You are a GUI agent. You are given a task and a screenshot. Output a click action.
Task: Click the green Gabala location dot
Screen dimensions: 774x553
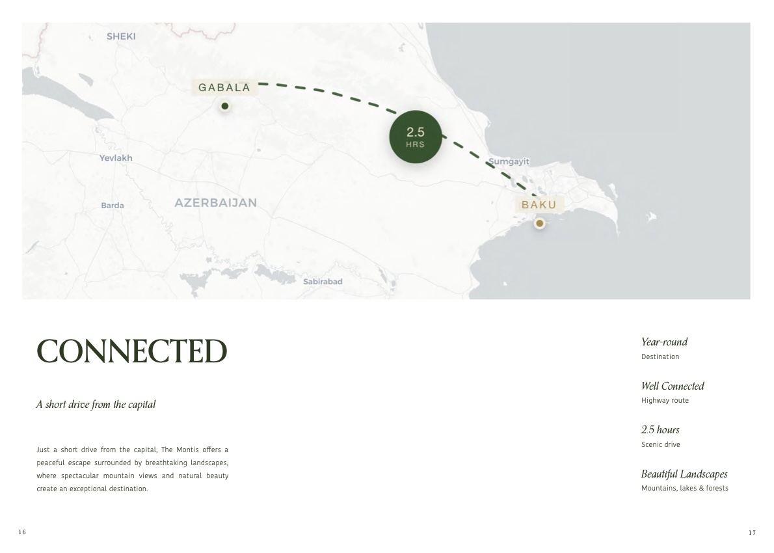click(224, 106)
